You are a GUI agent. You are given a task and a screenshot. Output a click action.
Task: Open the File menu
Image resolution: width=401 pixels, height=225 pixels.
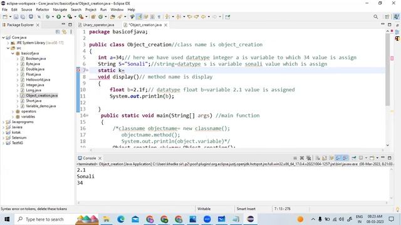(x=4, y=10)
